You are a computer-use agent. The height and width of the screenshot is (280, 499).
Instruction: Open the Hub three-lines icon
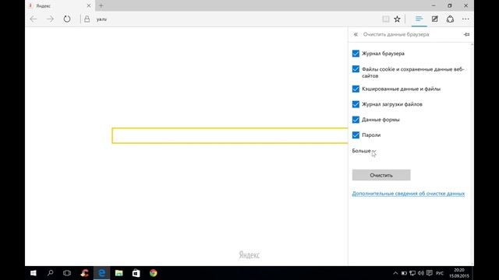click(419, 19)
